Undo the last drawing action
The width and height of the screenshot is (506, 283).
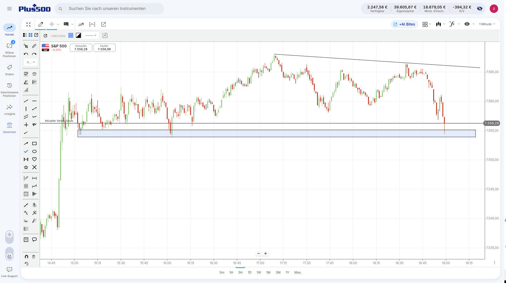[x=26, y=54]
